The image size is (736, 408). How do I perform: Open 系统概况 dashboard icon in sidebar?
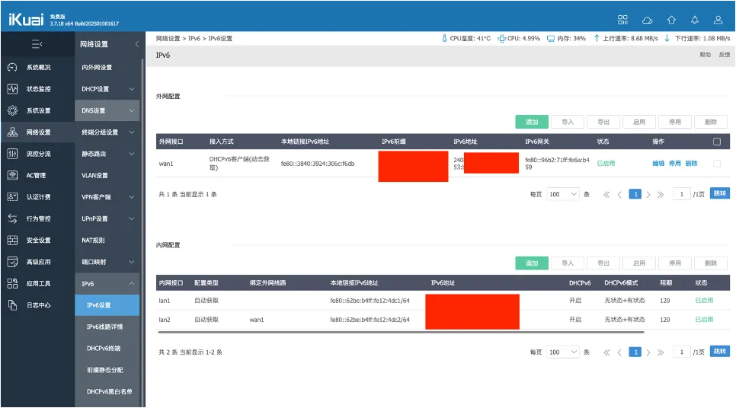(12, 67)
